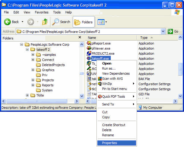Choose Create Shortcut in context menu
Viewport: 184px width, 147px height.
tap(117, 125)
